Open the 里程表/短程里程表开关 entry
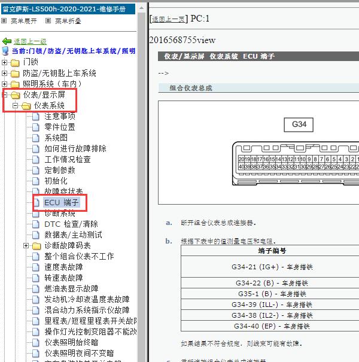This screenshot has width=359, height=362. tap(90, 321)
